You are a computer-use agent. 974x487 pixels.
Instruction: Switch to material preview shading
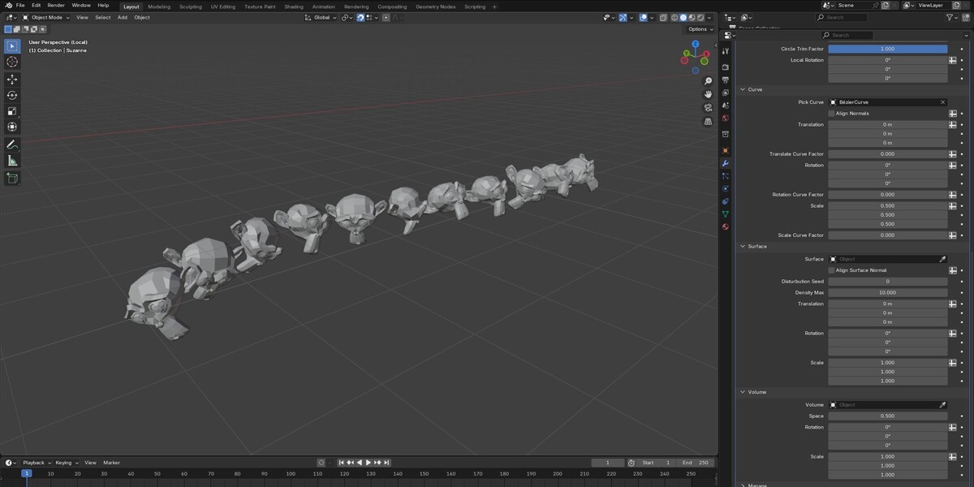point(692,17)
